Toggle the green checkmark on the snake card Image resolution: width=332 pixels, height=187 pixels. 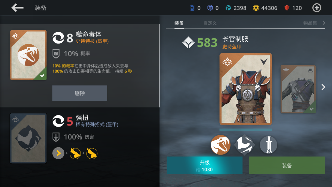coord(42,76)
